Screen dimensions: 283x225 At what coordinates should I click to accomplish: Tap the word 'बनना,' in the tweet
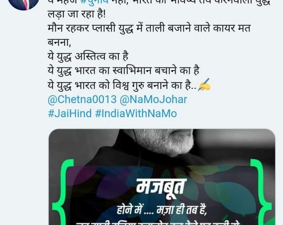coord(59,42)
